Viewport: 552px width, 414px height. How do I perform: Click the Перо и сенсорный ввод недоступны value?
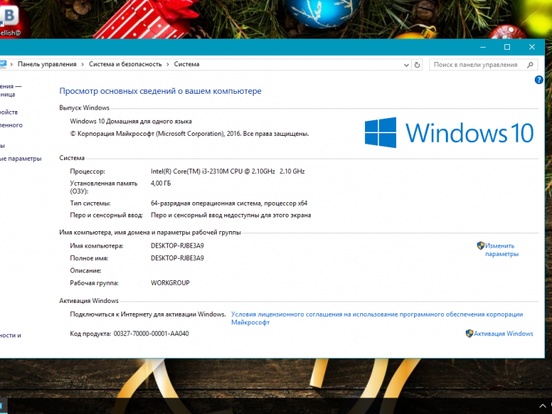pos(230,215)
